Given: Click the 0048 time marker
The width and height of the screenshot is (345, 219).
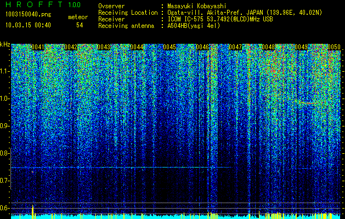Looking at the screenshot, I should pyautogui.click(x=268, y=47).
